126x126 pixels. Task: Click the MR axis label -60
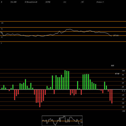[123, 103]
